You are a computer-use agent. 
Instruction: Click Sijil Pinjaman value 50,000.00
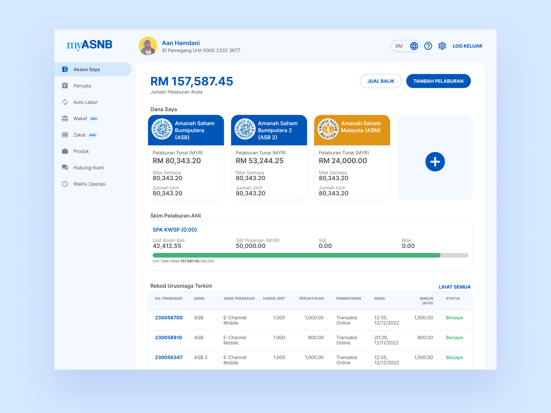click(x=251, y=246)
